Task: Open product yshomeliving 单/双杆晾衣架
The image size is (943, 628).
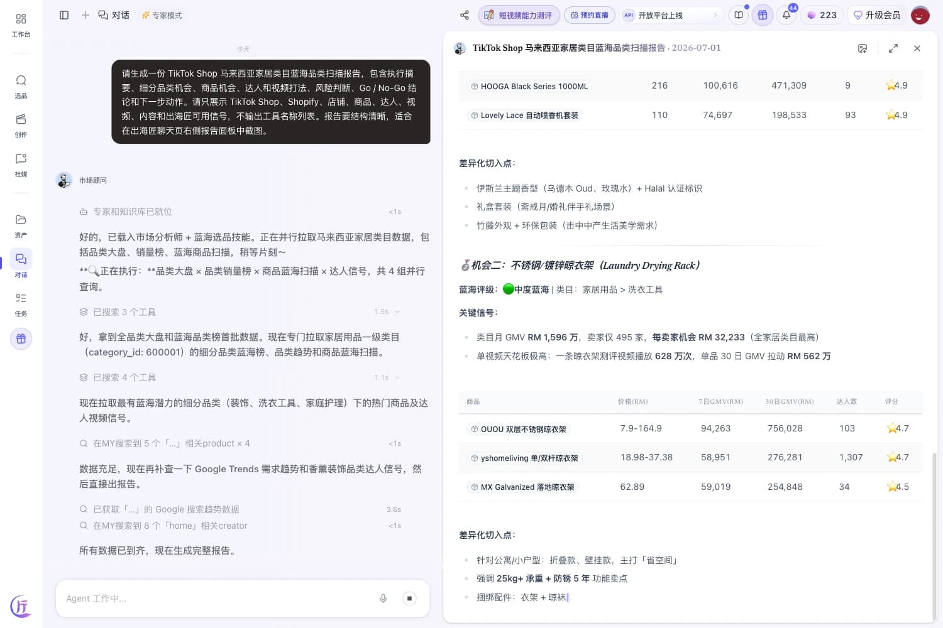Action: click(524, 458)
